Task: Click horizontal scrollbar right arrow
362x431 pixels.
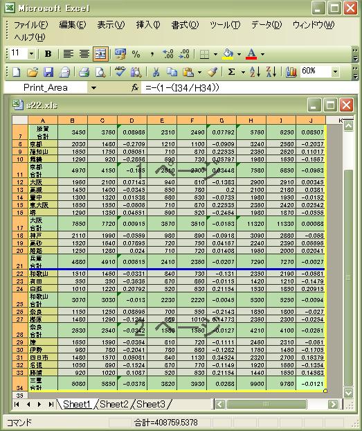Action: click(333, 405)
